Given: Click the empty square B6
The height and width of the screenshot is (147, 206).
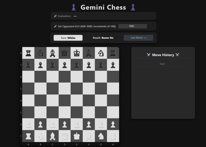Looking at the screenshot, I should click(x=41, y=77).
